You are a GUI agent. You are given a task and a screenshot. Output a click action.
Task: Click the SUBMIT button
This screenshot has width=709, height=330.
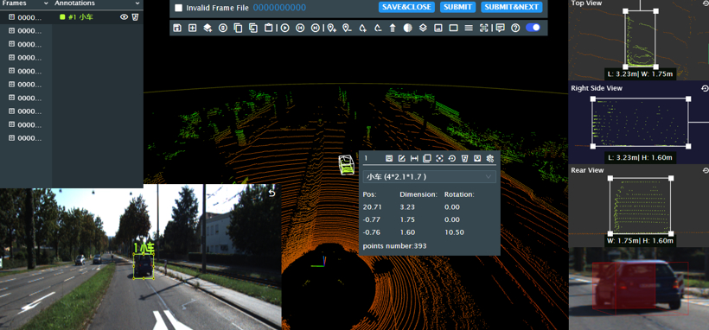coord(457,7)
